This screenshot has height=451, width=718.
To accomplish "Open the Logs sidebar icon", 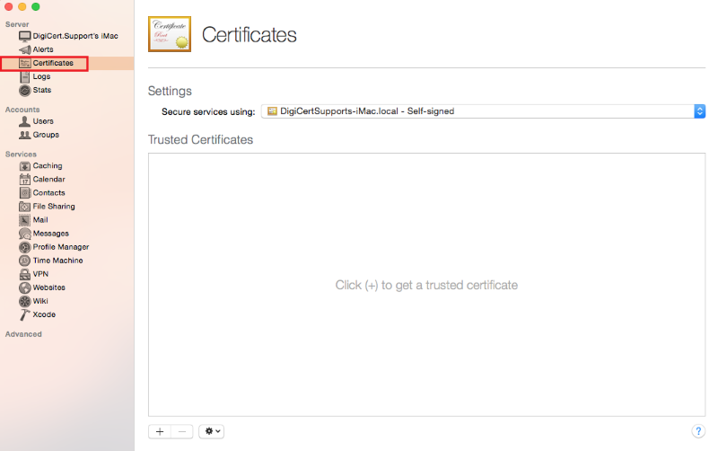I will tap(25, 76).
